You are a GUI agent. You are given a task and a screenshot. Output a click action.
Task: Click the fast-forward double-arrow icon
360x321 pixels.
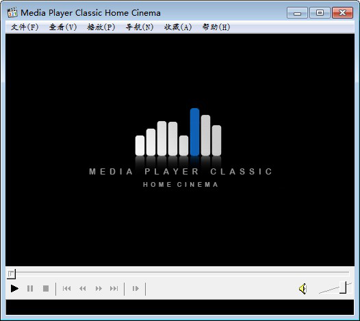tap(99, 288)
